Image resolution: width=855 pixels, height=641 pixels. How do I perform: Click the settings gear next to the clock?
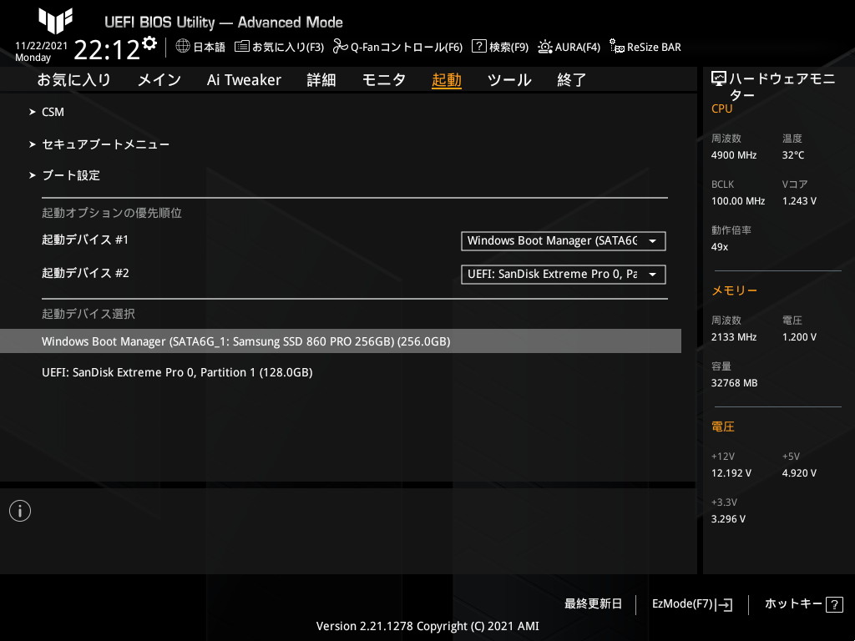point(149,43)
